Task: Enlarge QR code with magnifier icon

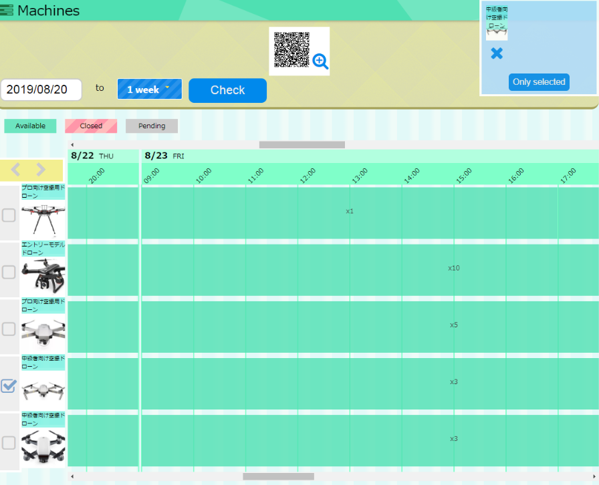Action: click(x=320, y=62)
